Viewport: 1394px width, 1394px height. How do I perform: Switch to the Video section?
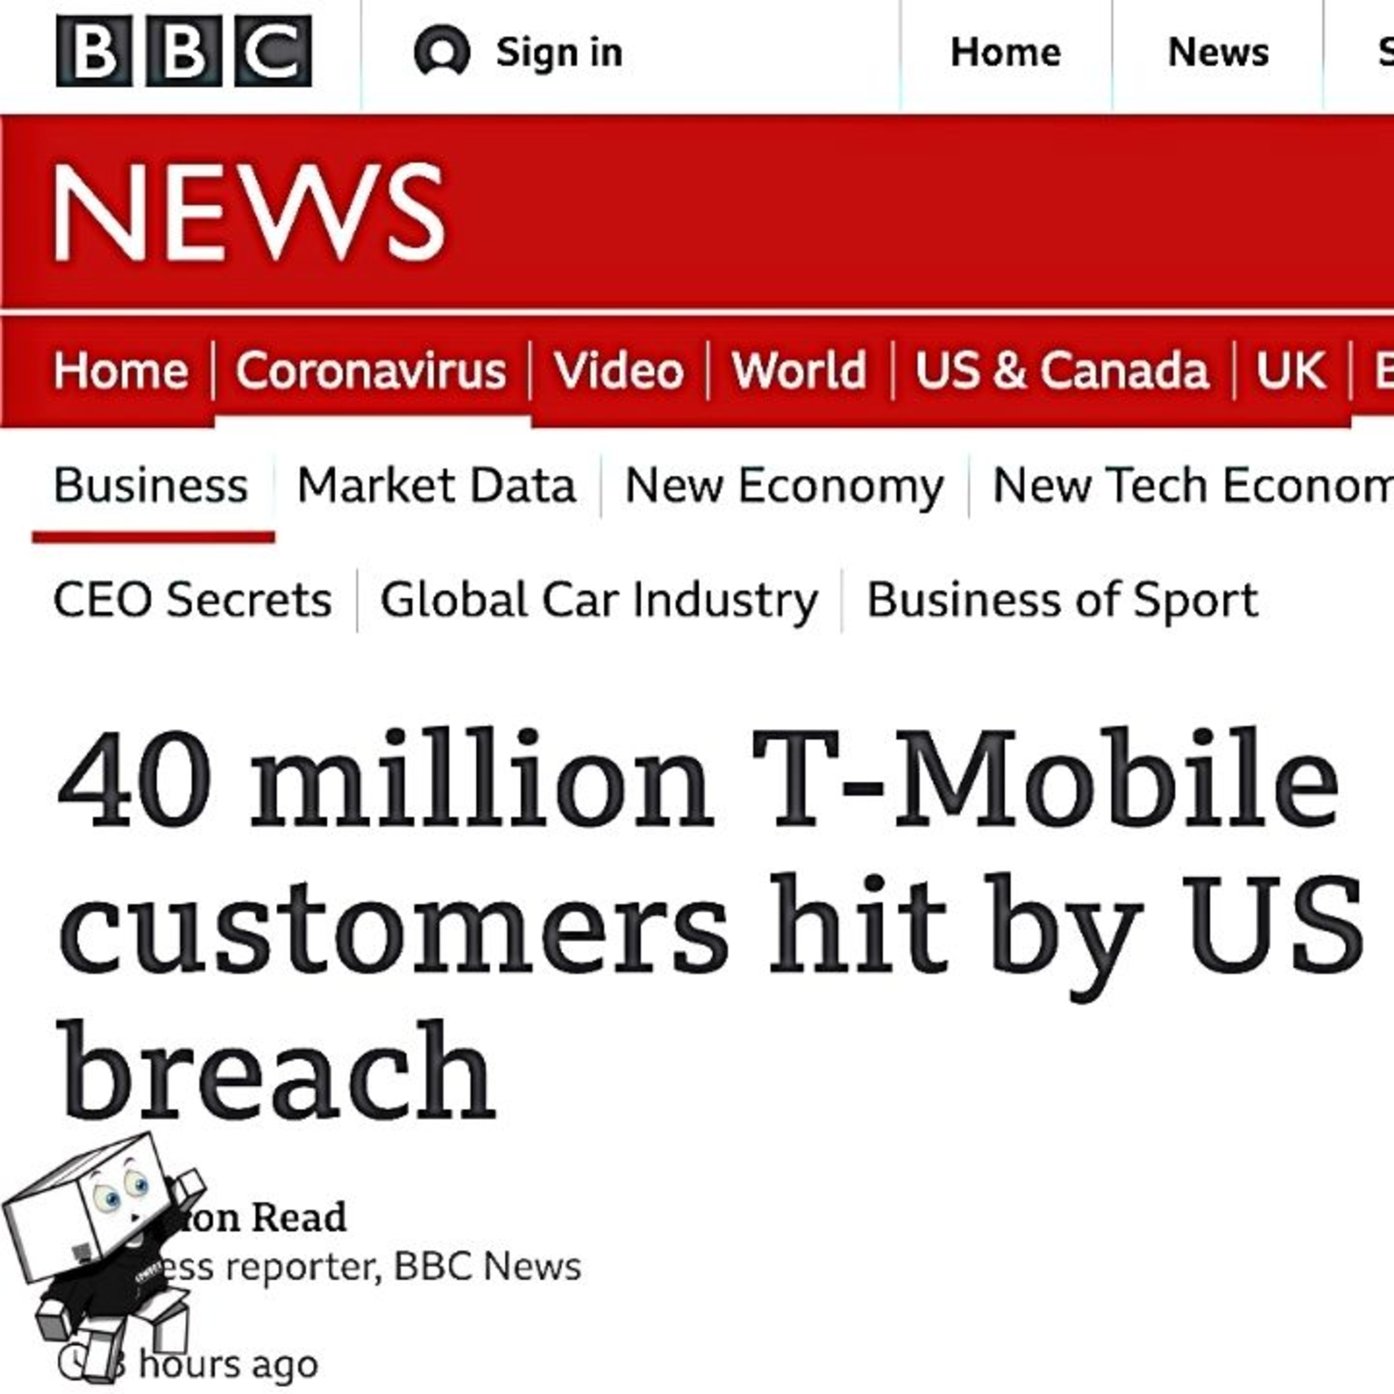pyautogui.click(x=618, y=371)
